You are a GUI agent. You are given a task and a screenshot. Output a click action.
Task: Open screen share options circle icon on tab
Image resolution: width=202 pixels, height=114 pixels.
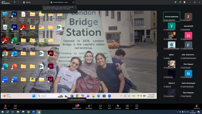(x=73, y=2)
